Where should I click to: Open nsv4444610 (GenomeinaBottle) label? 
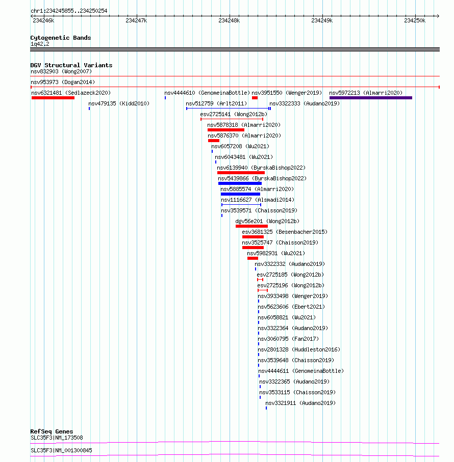(207, 93)
